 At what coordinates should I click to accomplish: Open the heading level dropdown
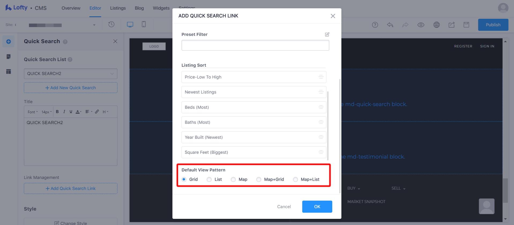click(x=105, y=112)
